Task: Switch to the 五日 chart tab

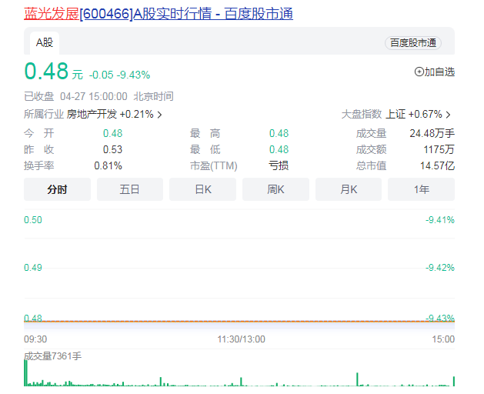Action: coord(129,189)
